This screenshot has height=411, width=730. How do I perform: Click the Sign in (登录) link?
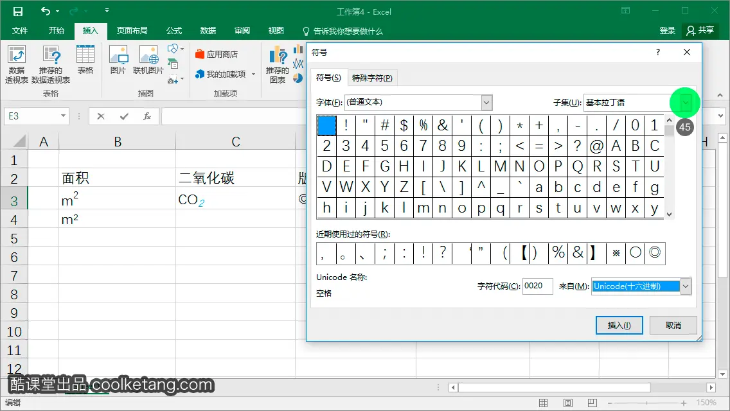point(667,31)
